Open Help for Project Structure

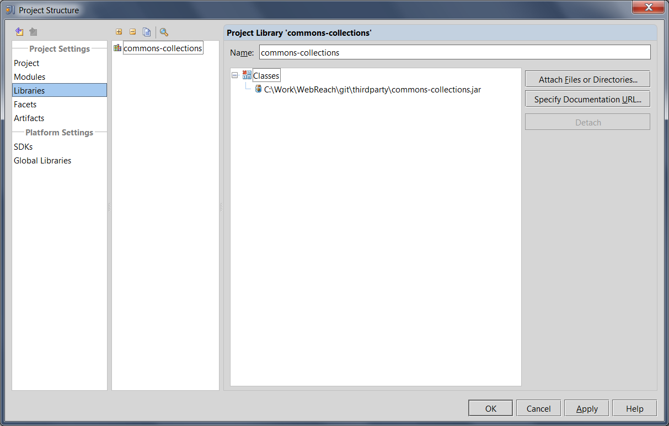(x=635, y=408)
